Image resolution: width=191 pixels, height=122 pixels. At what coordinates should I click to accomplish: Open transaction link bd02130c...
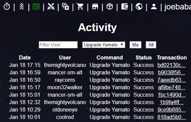point(171,65)
